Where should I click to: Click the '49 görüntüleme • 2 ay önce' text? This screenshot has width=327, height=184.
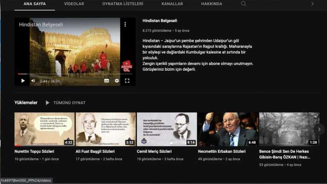[x=219, y=159]
